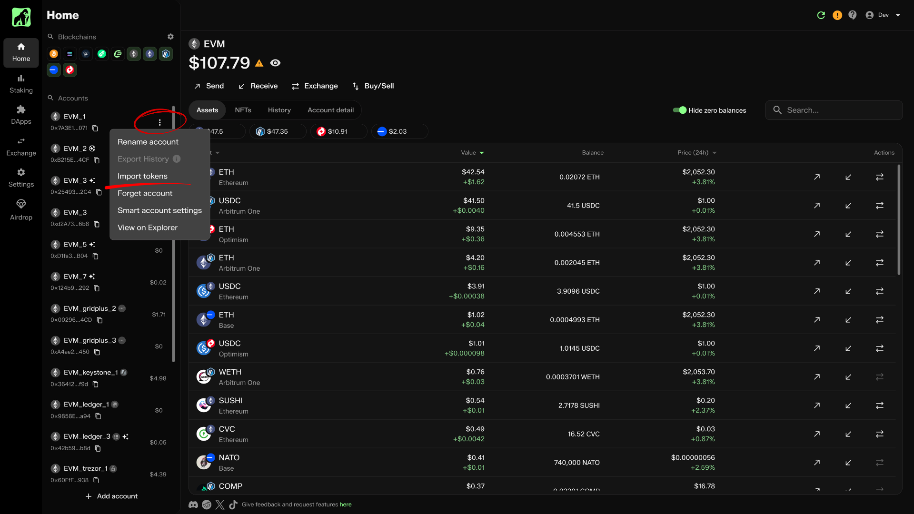This screenshot has height=514, width=914.
Task: Open the Airdrop sidebar section
Action: pos(21,210)
